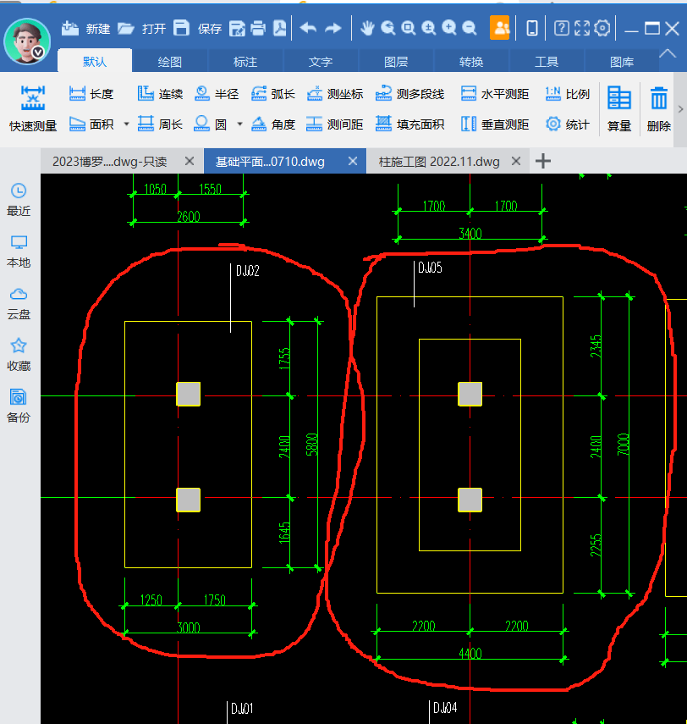Screen dimensions: 687x724
Task: Select the 测坐标 coordinate tool
Action: [x=335, y=94]
